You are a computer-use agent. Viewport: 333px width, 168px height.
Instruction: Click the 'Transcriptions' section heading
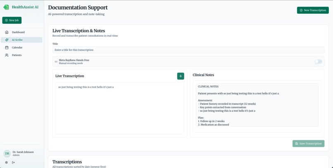coord(67,162)
